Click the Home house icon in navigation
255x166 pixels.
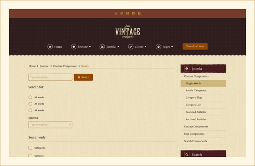50,47
